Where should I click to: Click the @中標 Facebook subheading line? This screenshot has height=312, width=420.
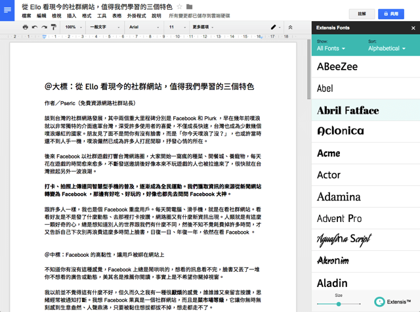point(104,255)
